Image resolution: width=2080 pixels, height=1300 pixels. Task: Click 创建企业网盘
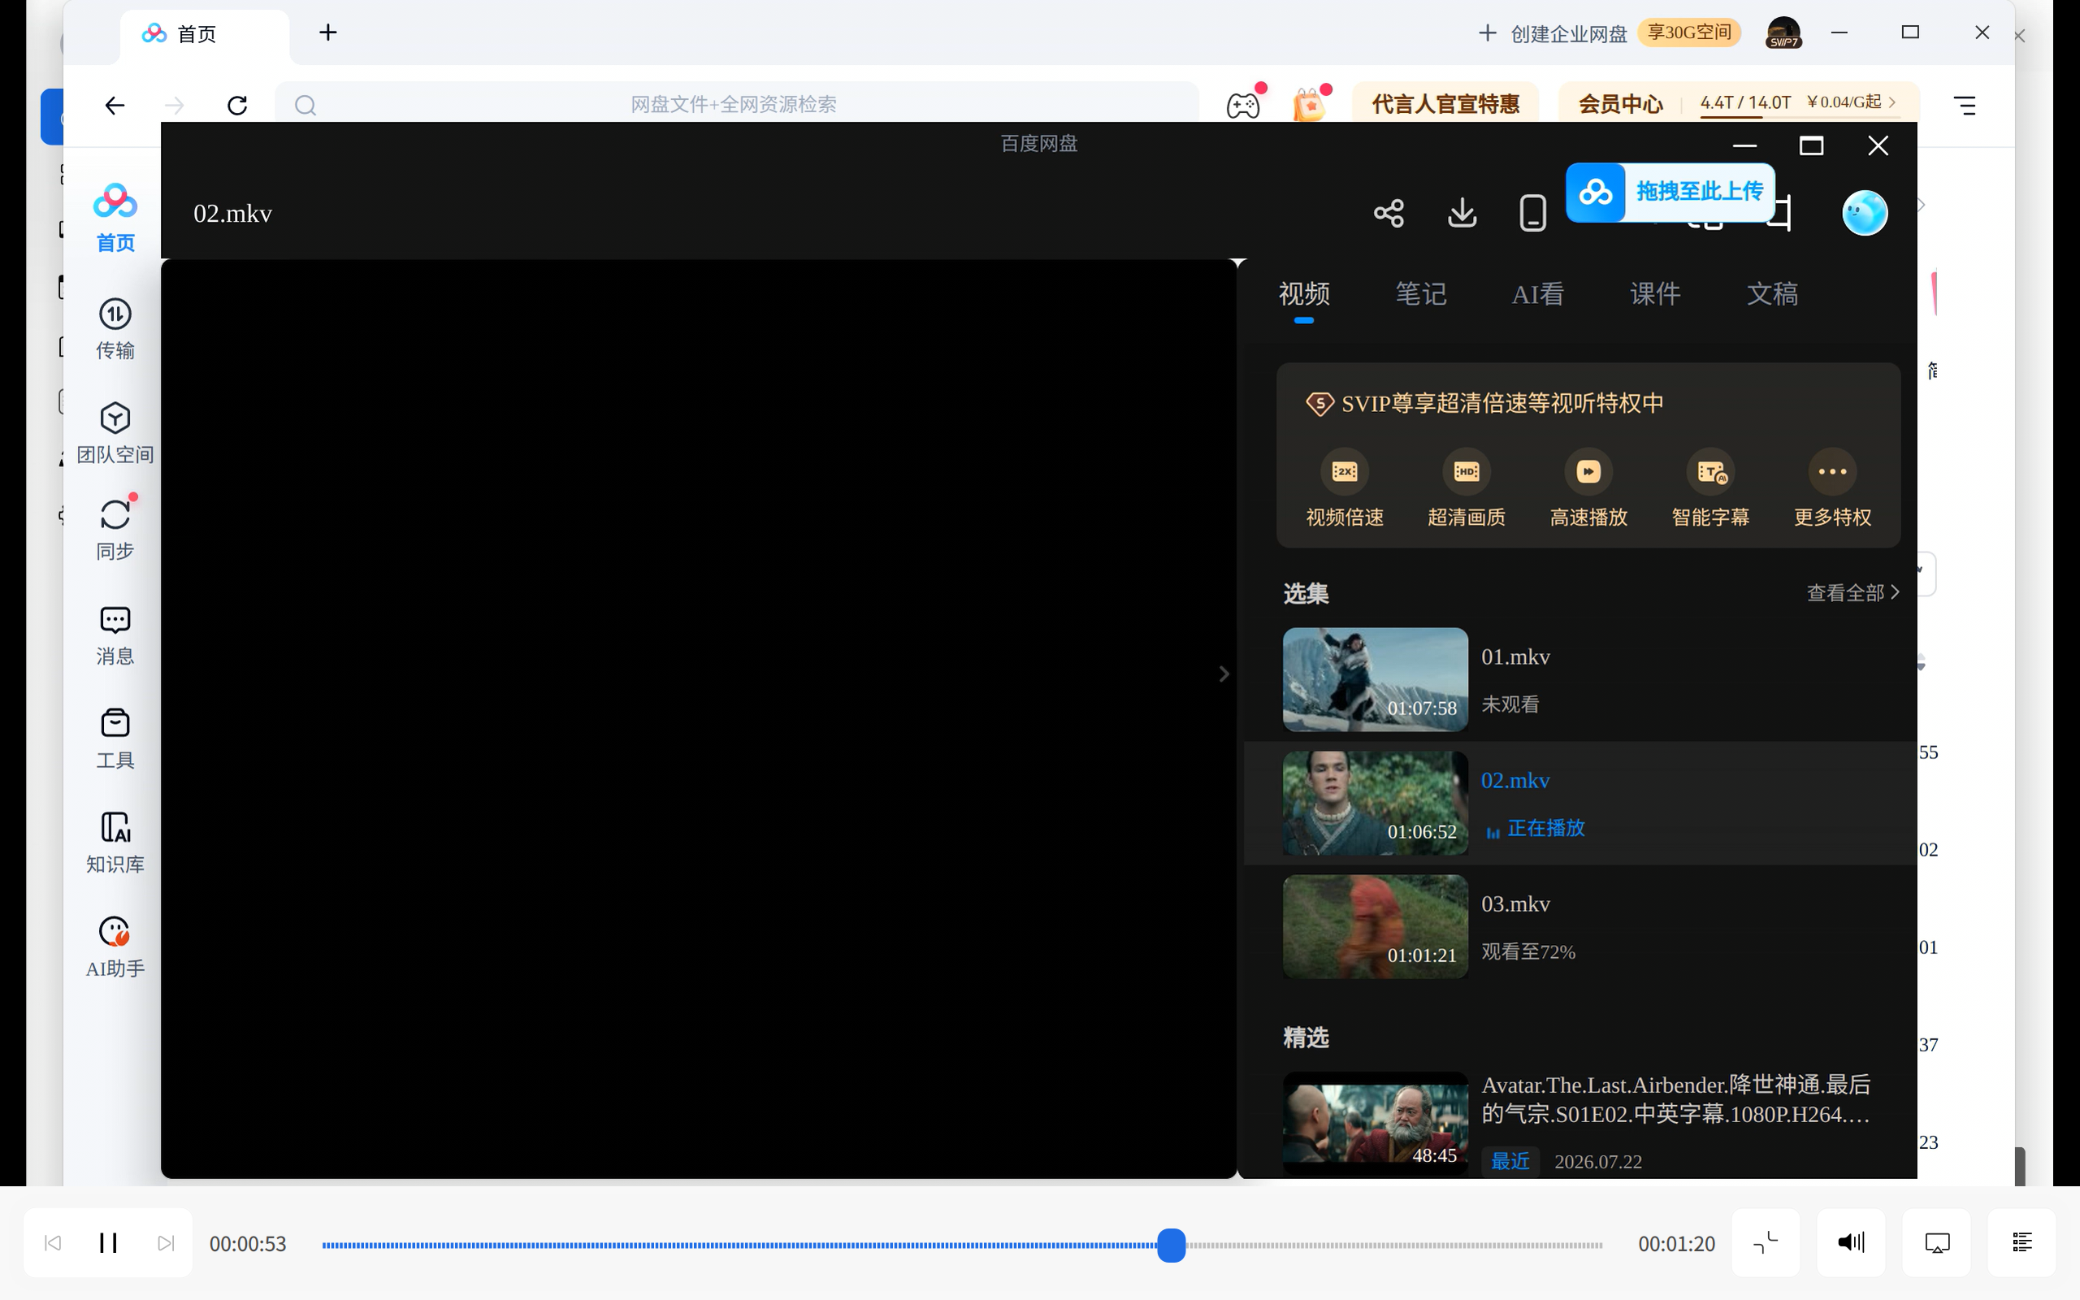pos(1552,33)
